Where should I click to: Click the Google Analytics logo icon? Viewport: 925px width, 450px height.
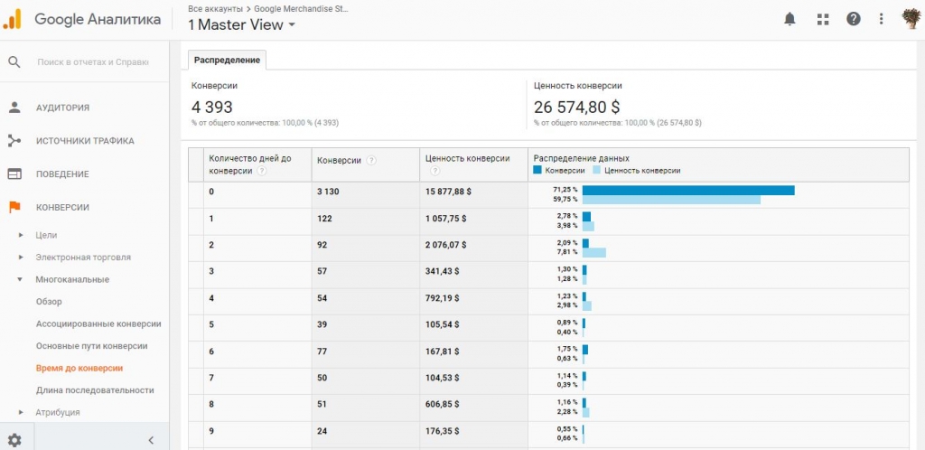tap(12, 19)
